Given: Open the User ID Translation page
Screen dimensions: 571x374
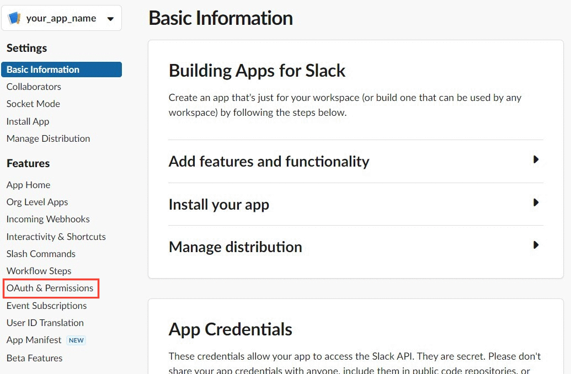Looking at the screenshot, I should point(45,323).
